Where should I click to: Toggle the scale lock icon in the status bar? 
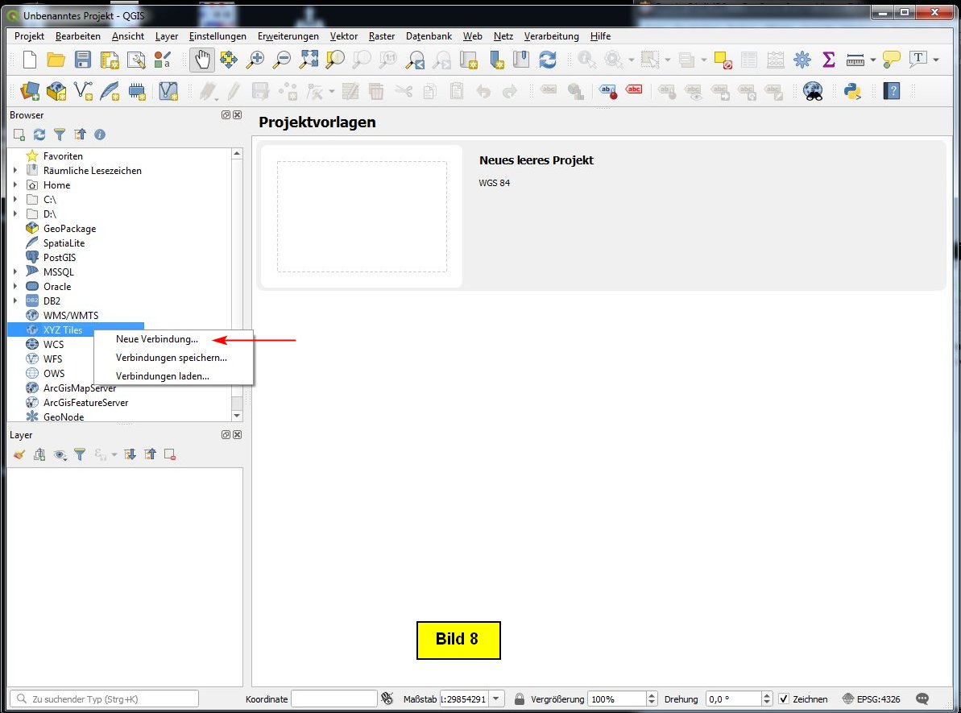point(520,698)
